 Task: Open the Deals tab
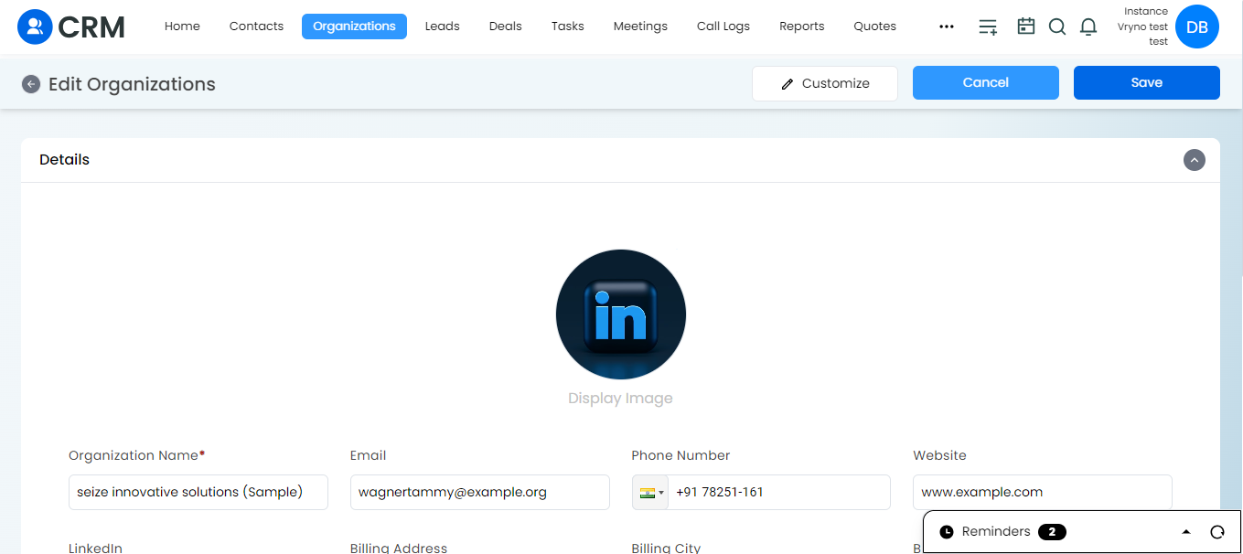point(506,27)
